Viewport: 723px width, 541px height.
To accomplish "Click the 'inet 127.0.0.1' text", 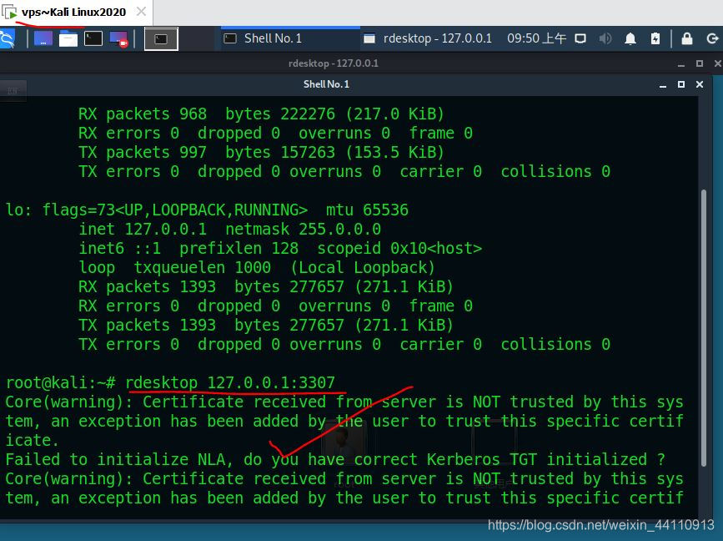I will (143, 229).
